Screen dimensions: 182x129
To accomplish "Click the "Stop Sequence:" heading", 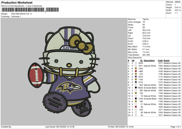I will [x=135, y=58].
